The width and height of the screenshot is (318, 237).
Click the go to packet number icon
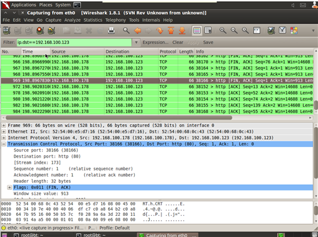click(x=160, y=30)
